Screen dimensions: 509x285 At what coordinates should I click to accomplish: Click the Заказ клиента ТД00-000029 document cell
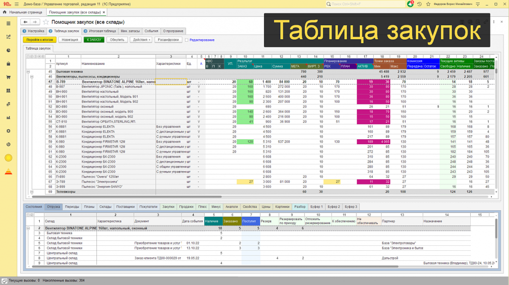[158, 258]
